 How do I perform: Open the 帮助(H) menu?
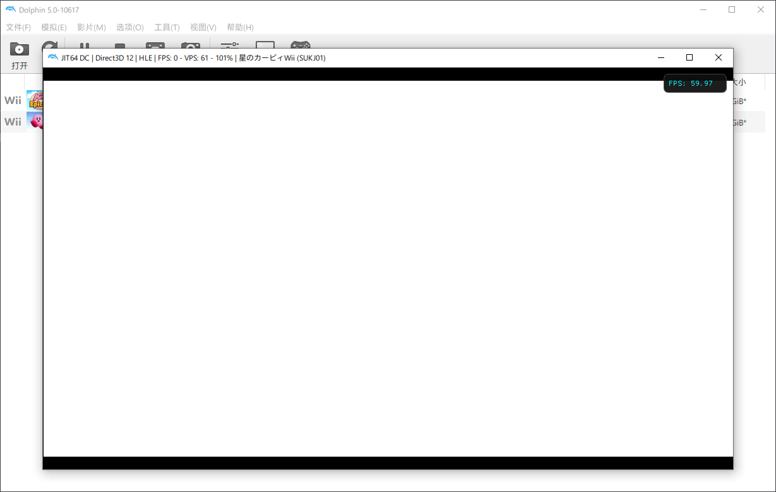click(x=240, y=27)
